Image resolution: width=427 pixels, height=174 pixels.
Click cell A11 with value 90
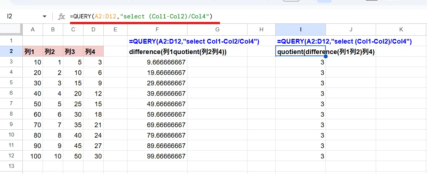(33, 146)
